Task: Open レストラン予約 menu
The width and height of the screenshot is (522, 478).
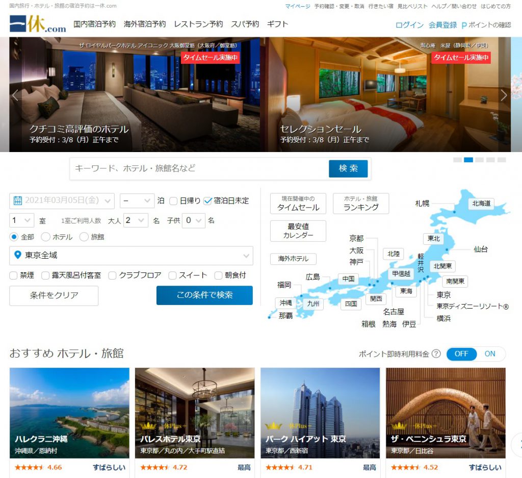Action: click(x=199, y=24)
